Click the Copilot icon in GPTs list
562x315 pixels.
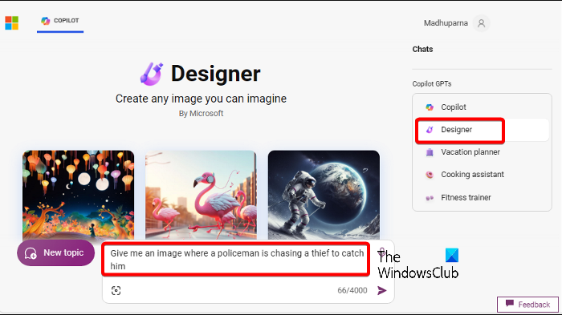(430, 107)
